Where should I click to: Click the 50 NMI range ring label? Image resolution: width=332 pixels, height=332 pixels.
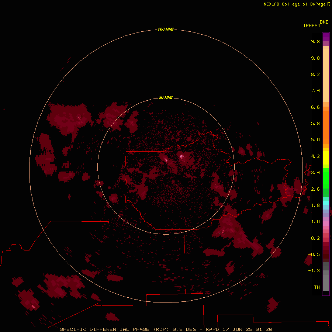[166, 97]
